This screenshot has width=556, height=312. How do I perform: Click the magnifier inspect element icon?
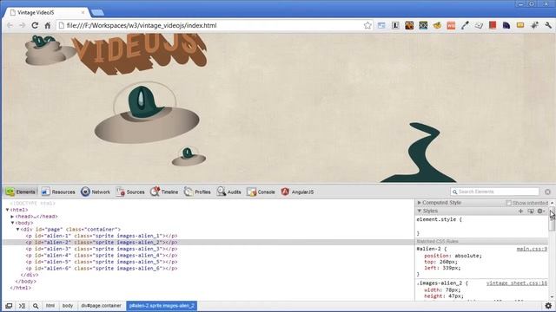(x=36, y=306)
